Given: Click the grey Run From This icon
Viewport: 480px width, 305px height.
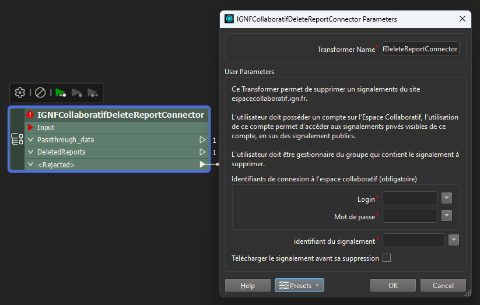Looking at the screenshot, I should click(76, 93).
